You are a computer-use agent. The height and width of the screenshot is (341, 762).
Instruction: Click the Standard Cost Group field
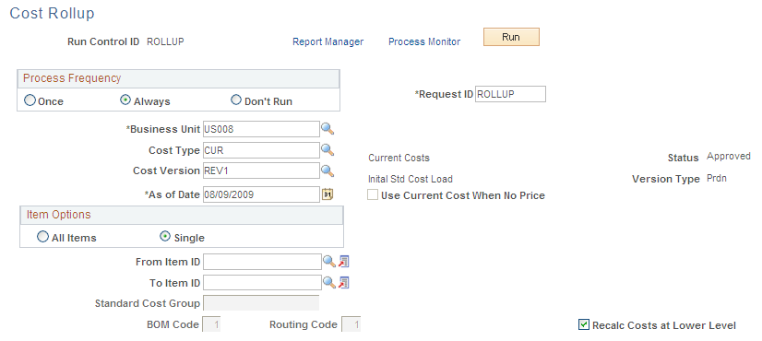coord(261,303)
